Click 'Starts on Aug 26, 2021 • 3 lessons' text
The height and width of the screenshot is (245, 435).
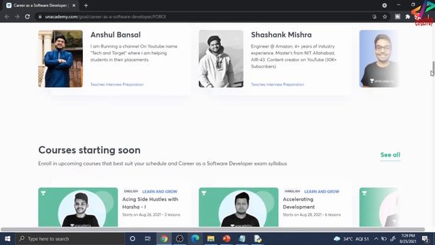click(151, 215)
